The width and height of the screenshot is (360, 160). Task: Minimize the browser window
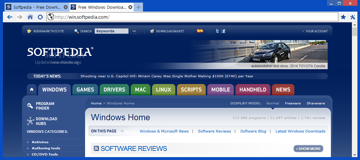pyautogui.click(x=331, y=3)
